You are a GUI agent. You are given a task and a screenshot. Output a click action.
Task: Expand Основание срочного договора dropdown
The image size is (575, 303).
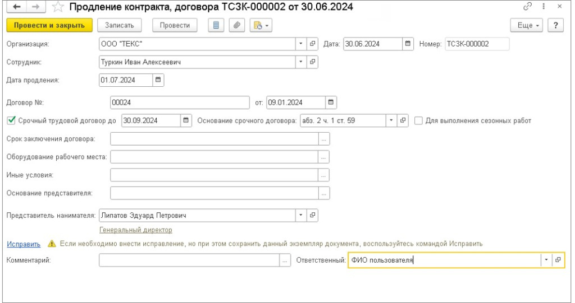[391, 120]
